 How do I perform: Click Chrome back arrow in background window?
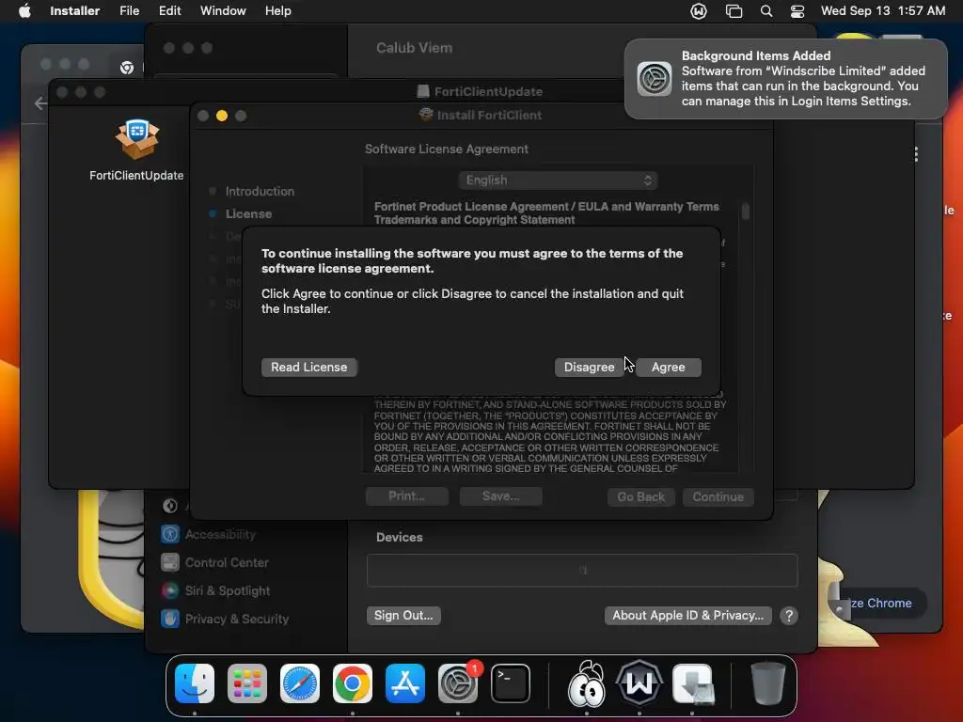(x=40, y=103)
